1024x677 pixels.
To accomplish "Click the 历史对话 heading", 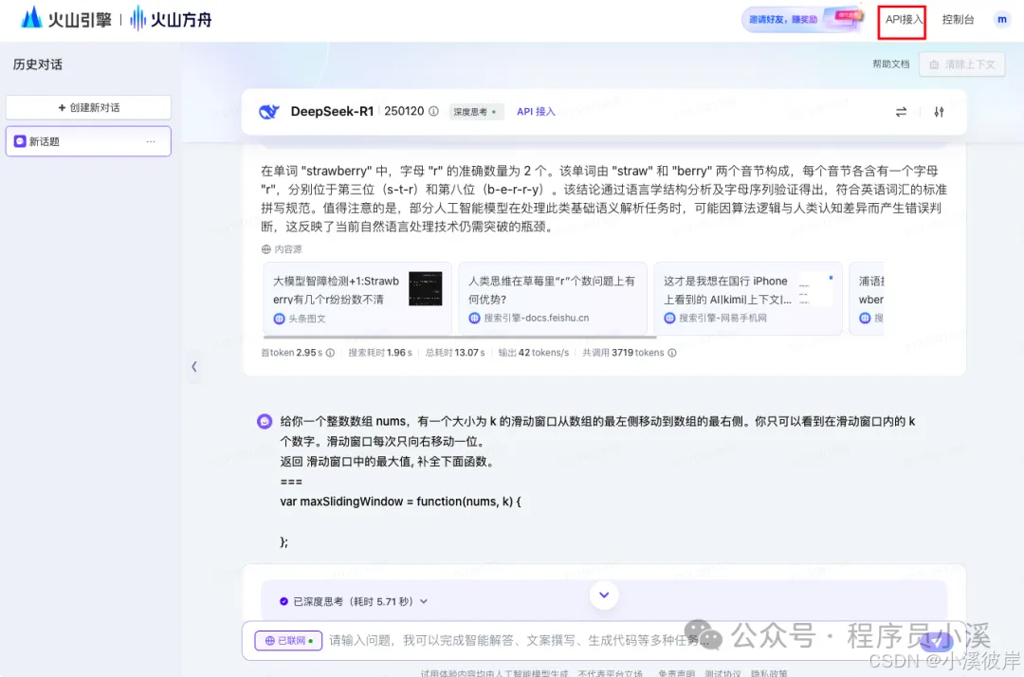I will (x=38, y=64).
